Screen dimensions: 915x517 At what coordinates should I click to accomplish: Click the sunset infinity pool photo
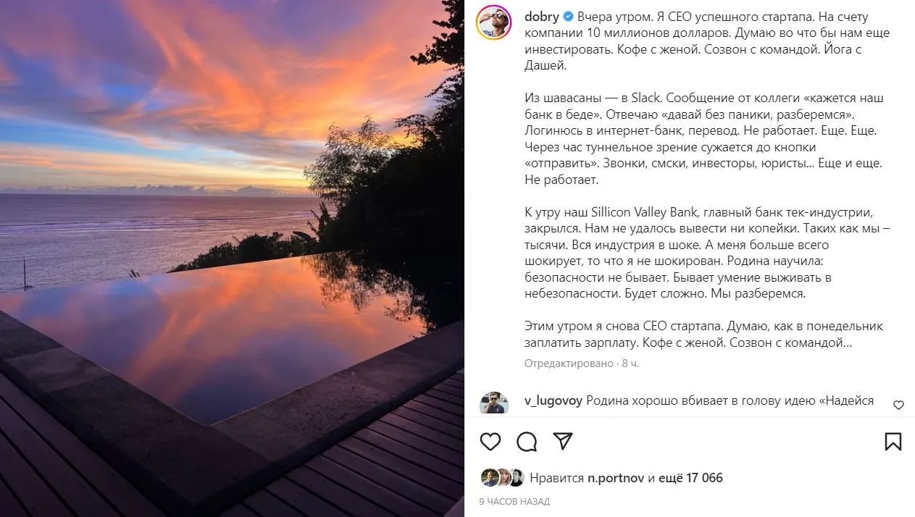[x=232, y=258]
